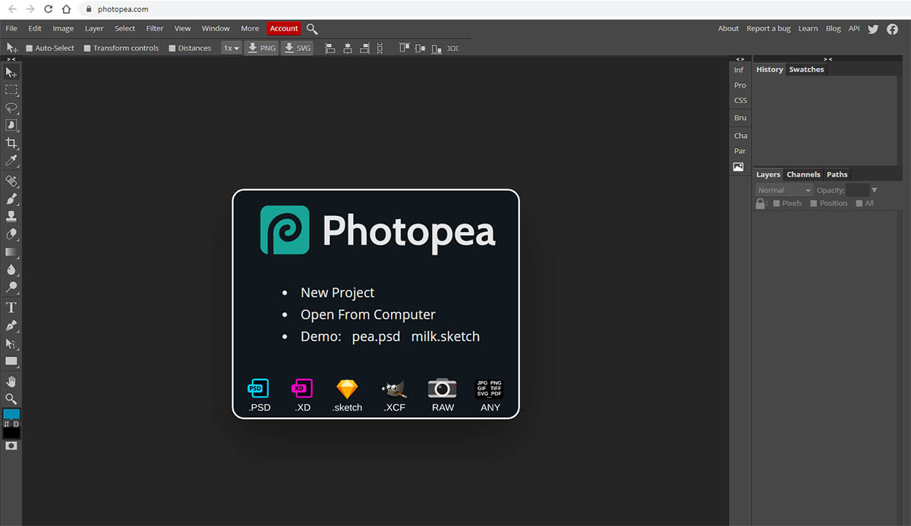This screenshot has width=911, height=526.
Task: Select the Clone Stamp tool
Action: coord(11,217)
